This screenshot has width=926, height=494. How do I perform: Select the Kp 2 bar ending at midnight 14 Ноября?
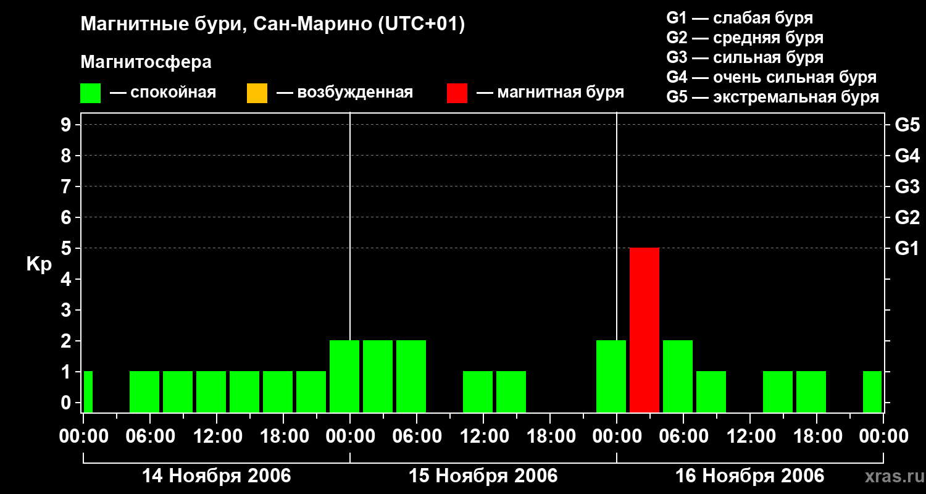pyautogui.click(x=344, y=377)
